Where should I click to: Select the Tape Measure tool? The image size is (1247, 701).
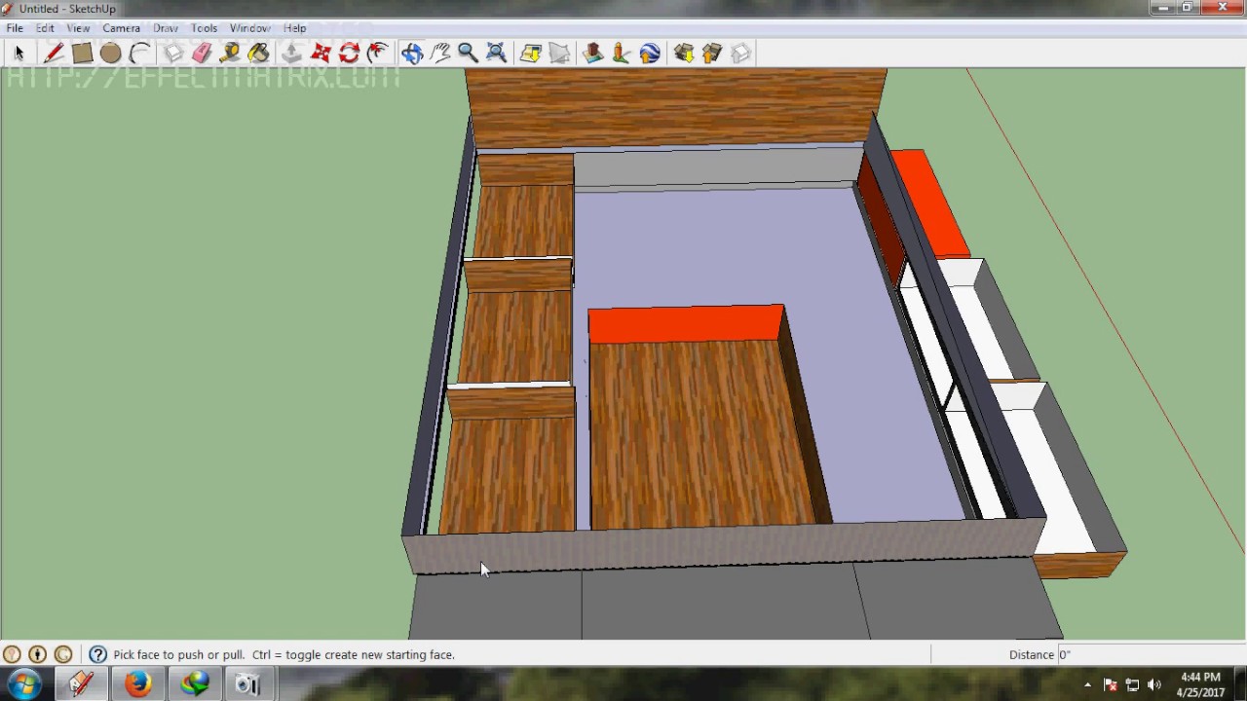[230, 53]
